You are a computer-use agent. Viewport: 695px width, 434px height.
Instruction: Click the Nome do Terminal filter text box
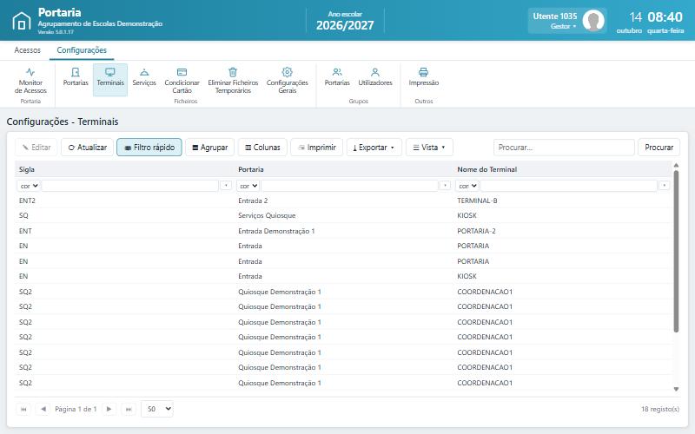click(568, 186)
